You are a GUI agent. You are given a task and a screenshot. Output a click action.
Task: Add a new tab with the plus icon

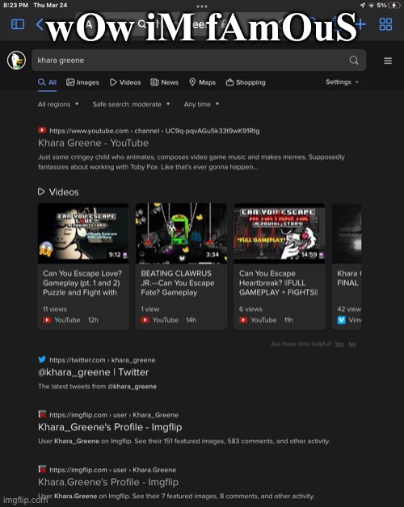(x=360, y=24)
